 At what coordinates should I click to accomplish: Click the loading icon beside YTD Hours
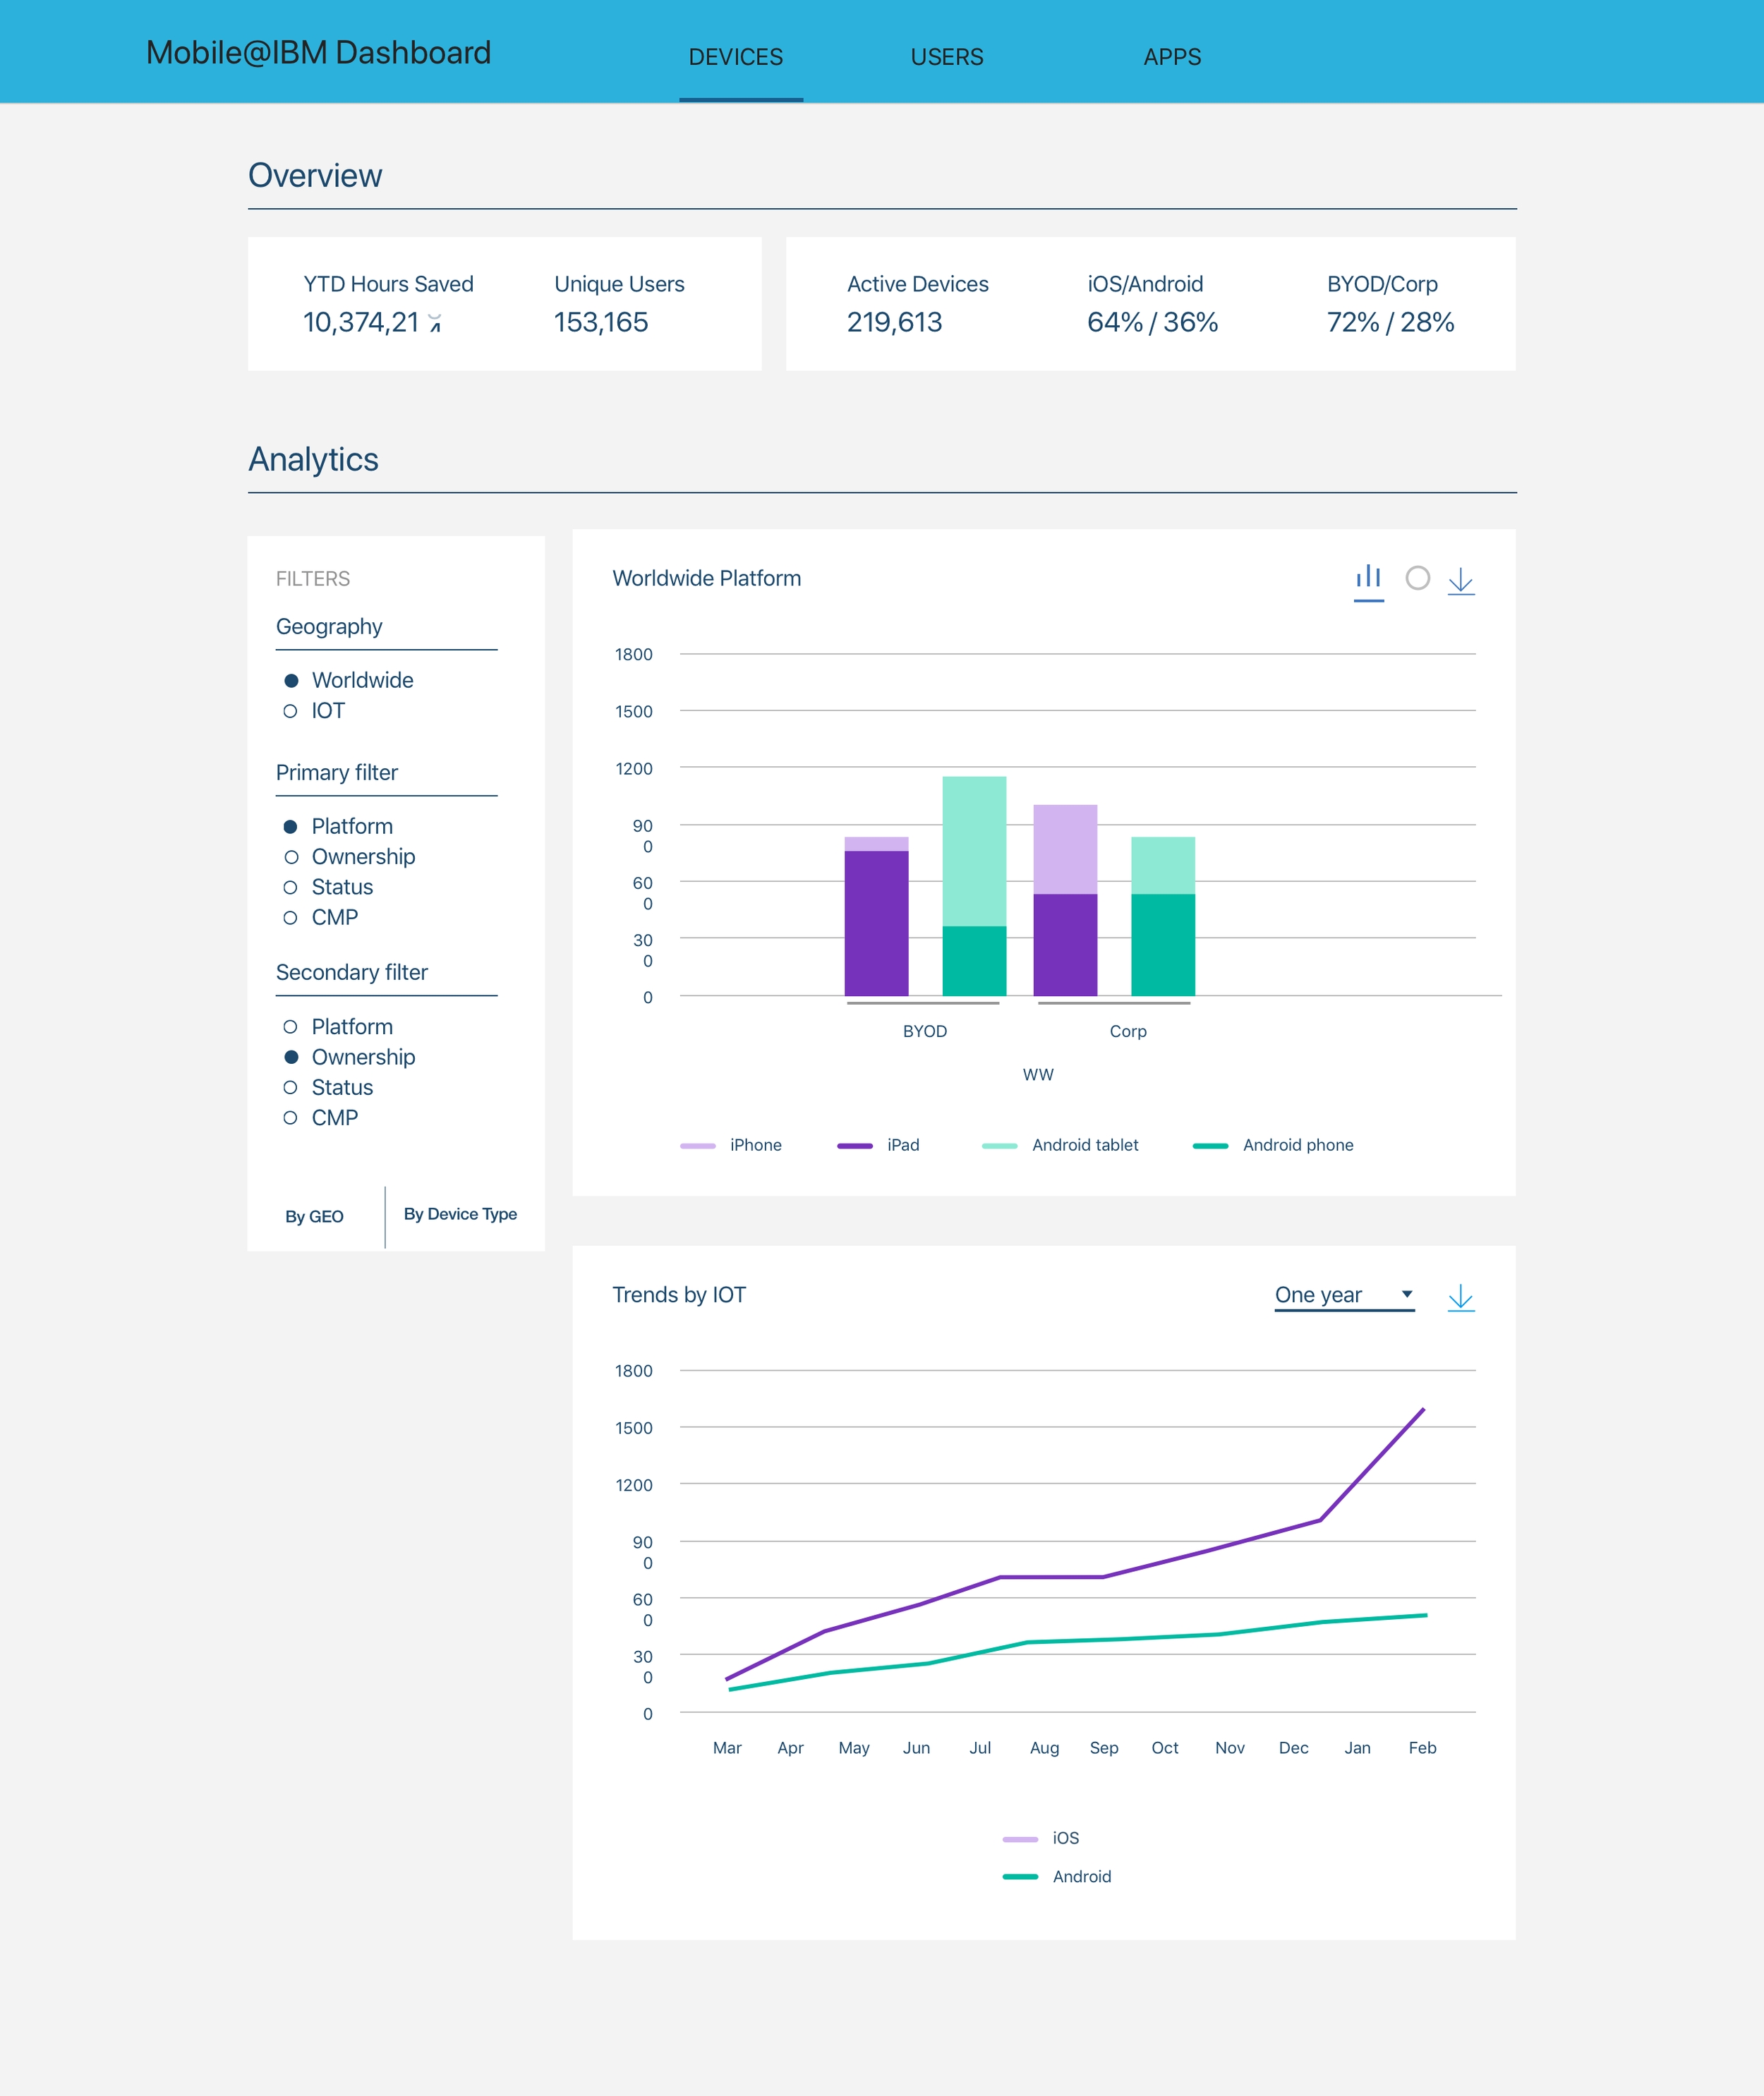pyautogui.click(x=435, y=322)
